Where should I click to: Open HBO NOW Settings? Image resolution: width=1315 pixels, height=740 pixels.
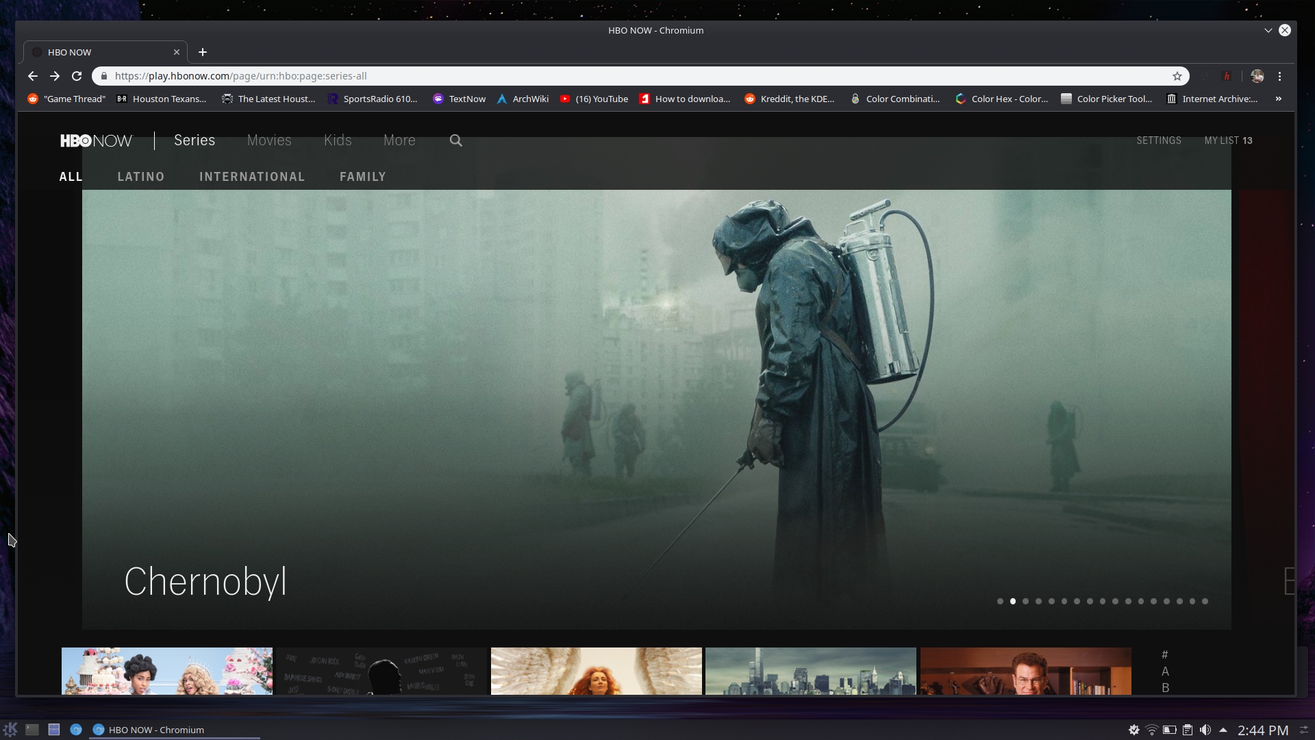[1159, 140]
